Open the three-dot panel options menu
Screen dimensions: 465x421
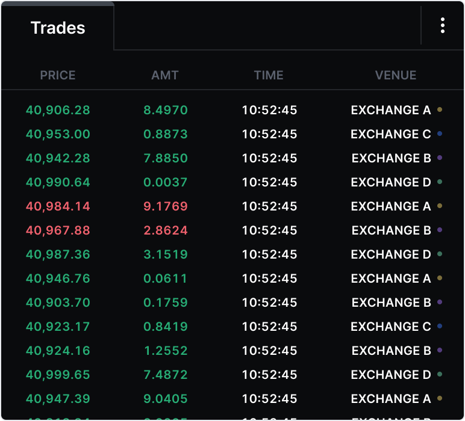(443, 25)
